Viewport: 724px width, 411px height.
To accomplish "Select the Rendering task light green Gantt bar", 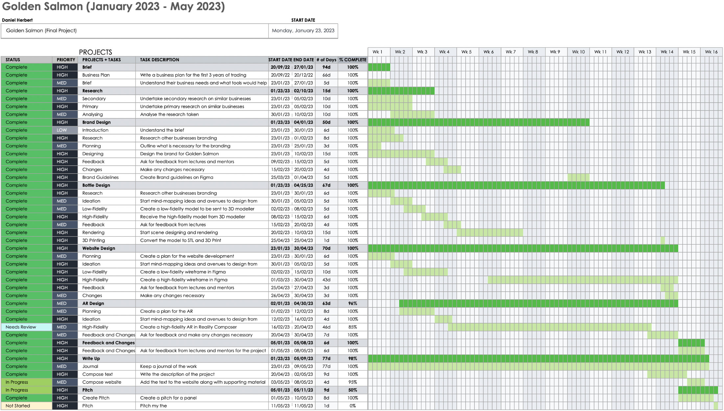I will click(x=490, y=233).
